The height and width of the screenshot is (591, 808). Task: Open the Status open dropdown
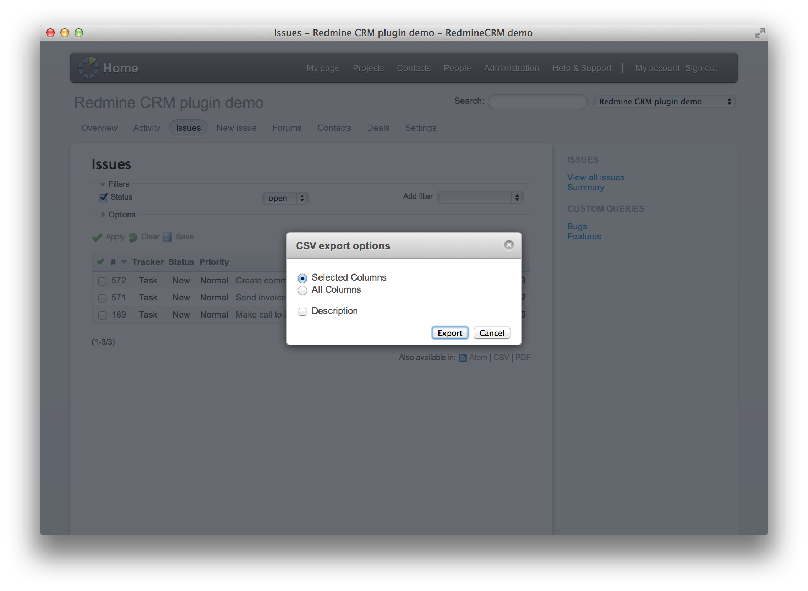(x=285, y=198)
